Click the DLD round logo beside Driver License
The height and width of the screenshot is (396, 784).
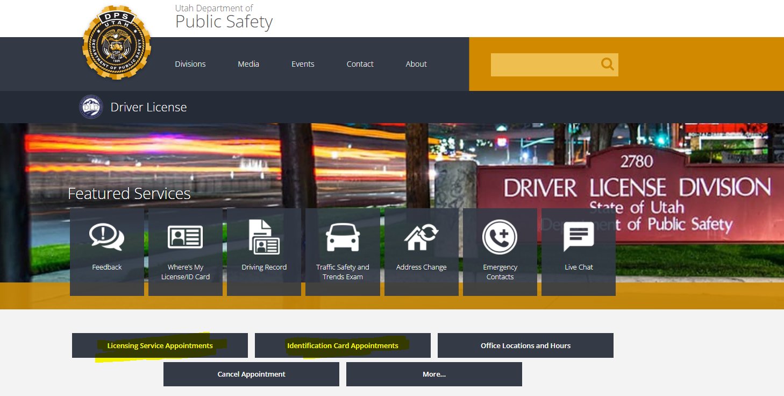tap(91, 107)
